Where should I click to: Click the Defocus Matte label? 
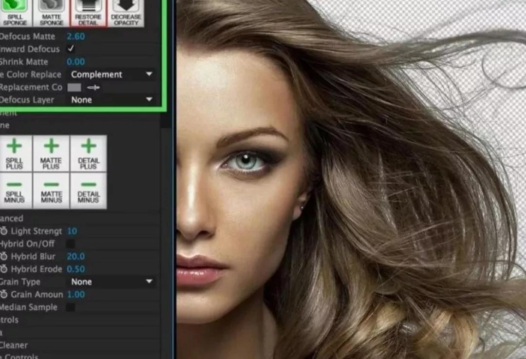tap(27, 36)
